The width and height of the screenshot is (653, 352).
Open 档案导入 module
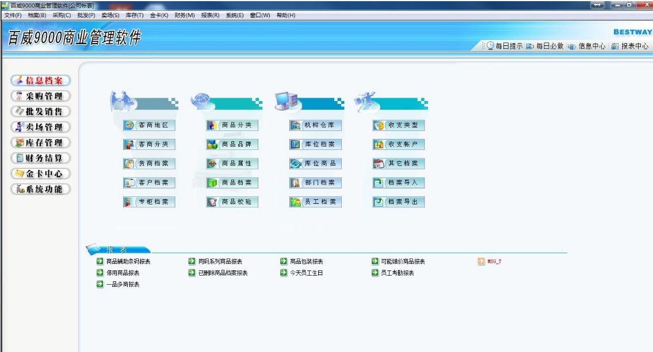[x=399, y=183]
